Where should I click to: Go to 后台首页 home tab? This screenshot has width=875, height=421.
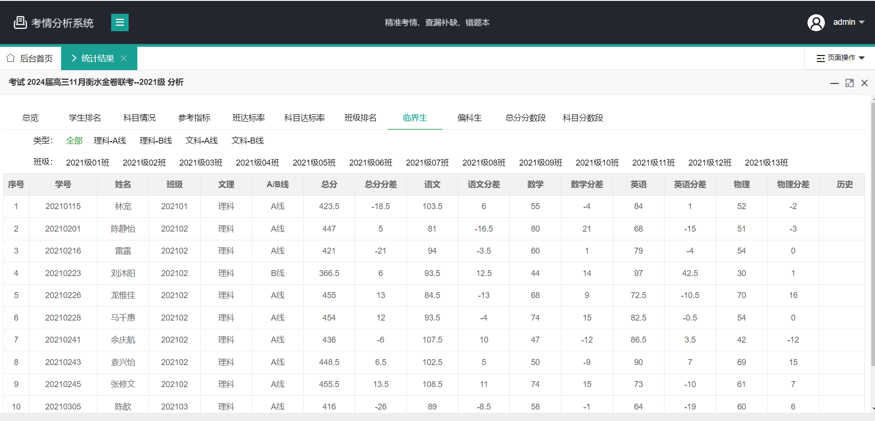pos(30,58)
